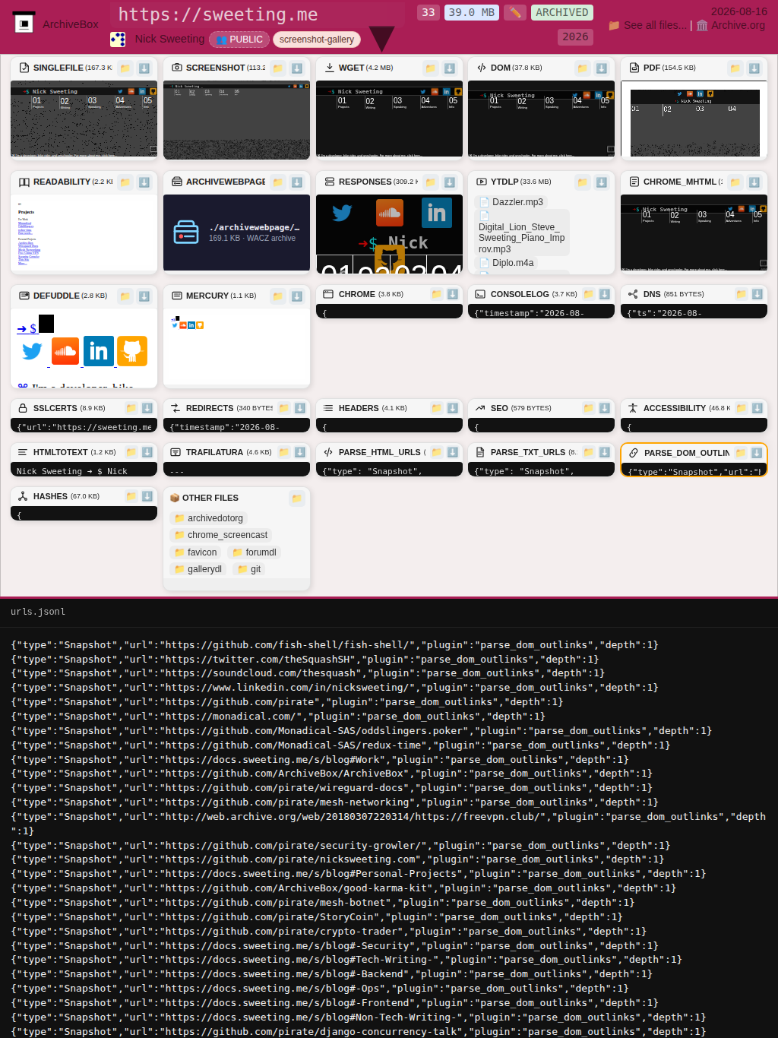Viewport: 778px width, 1038px height.
Task: Select the MERCURY card title
Action: pos(207,296)
